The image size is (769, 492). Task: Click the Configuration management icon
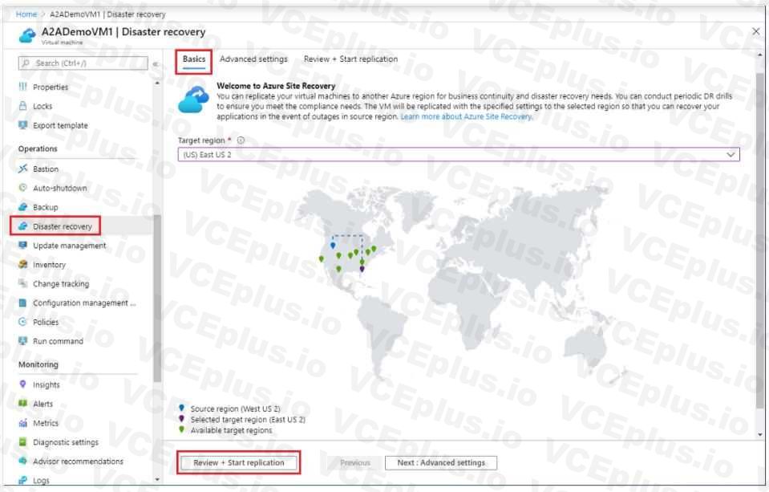[x=22, y=303]
